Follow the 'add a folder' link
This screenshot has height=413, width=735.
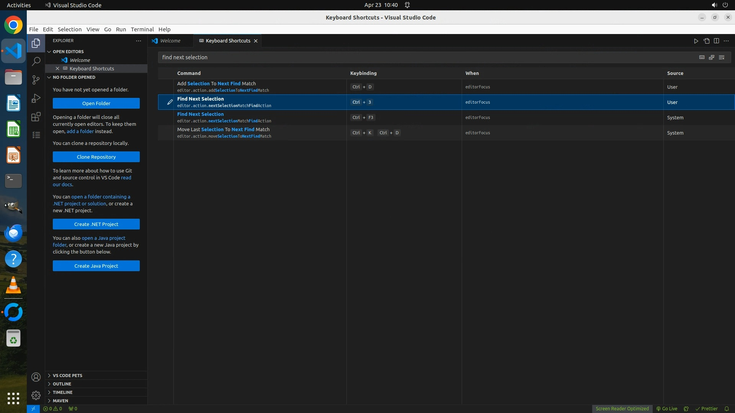(80, 131)
